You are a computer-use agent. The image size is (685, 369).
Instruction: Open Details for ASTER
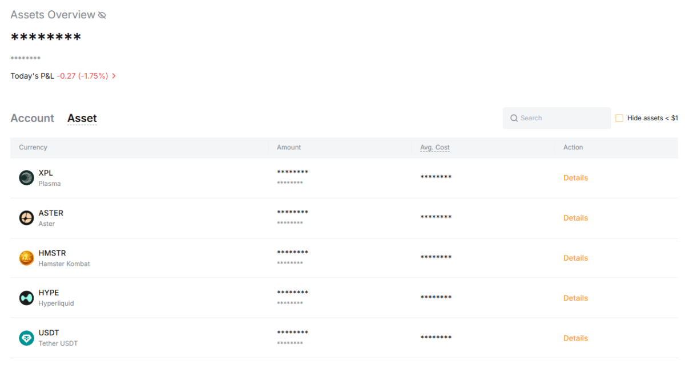click(575, 218)
